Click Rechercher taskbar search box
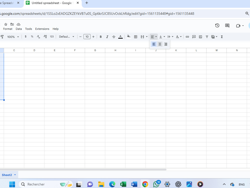The image size is (250, 188). [x=46, y=184]
